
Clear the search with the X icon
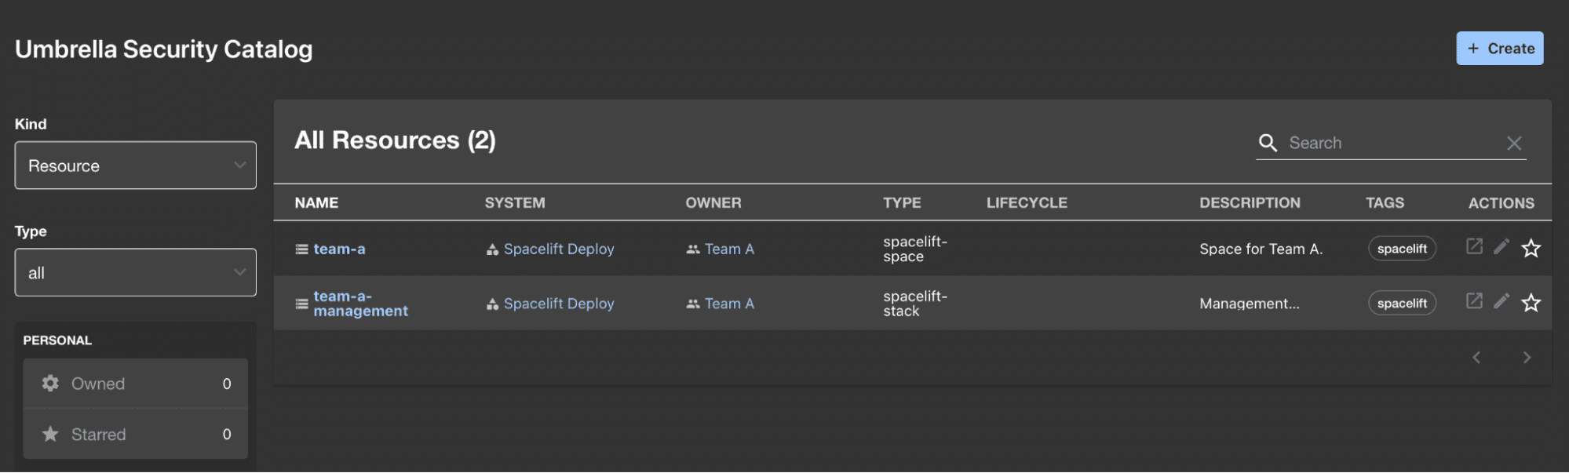tap(1514, 143)
